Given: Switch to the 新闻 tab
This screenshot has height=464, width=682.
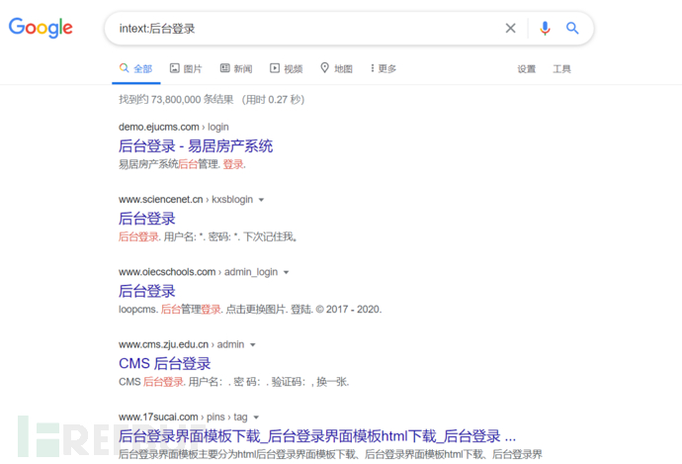Looking at the screenshot, I should (x=236, y=69).
